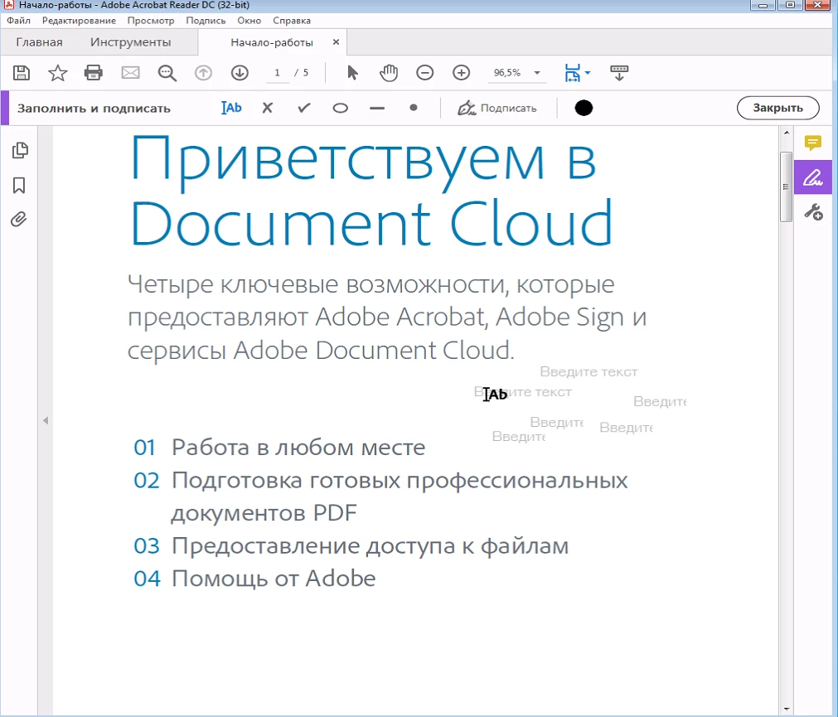
Task: Click '02 Подготовка готовых профессиональных' line
Action: pyautogui.click(x=380, y=481)
